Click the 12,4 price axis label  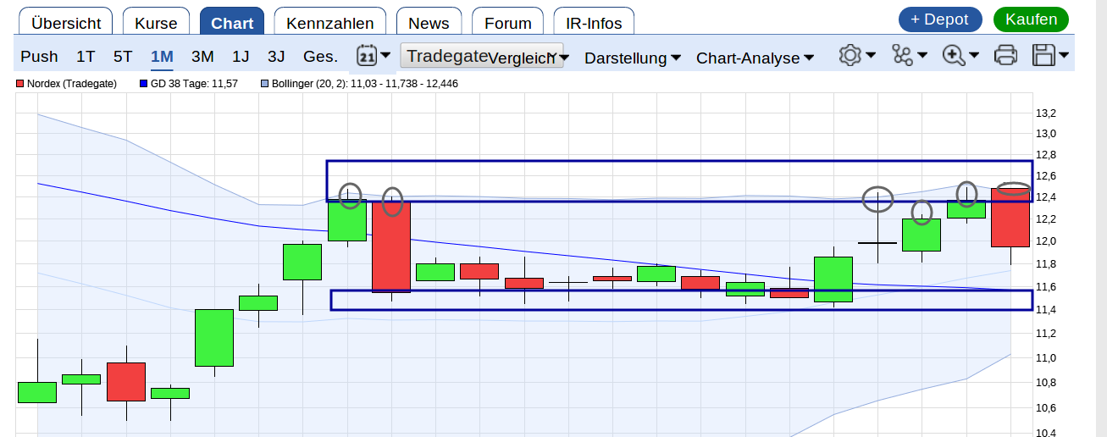[x=1046, y=197]
